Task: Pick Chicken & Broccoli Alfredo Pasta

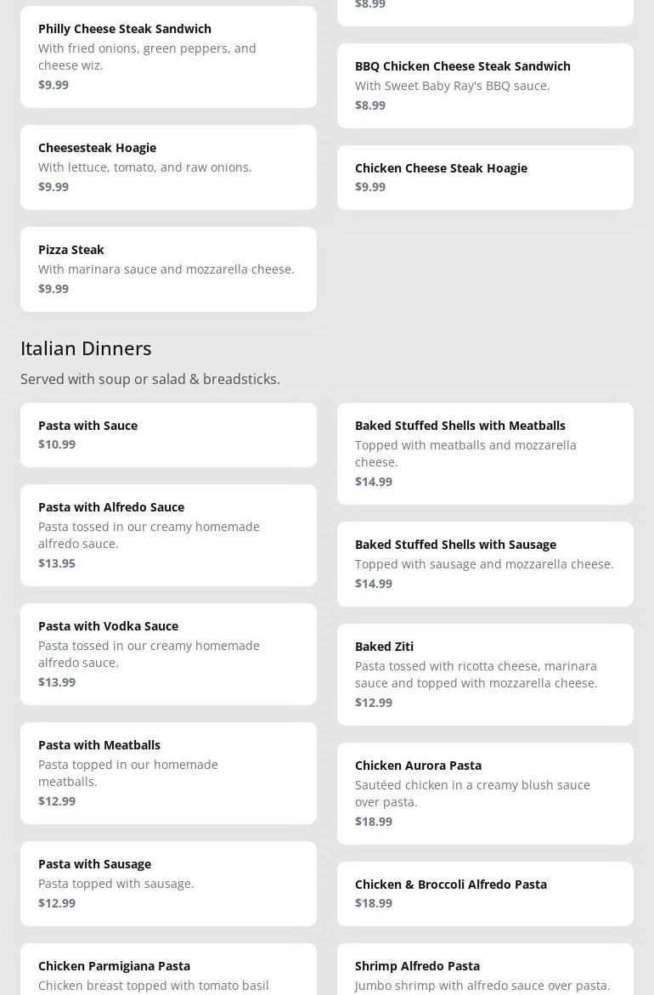Action: tap(485, 893)
